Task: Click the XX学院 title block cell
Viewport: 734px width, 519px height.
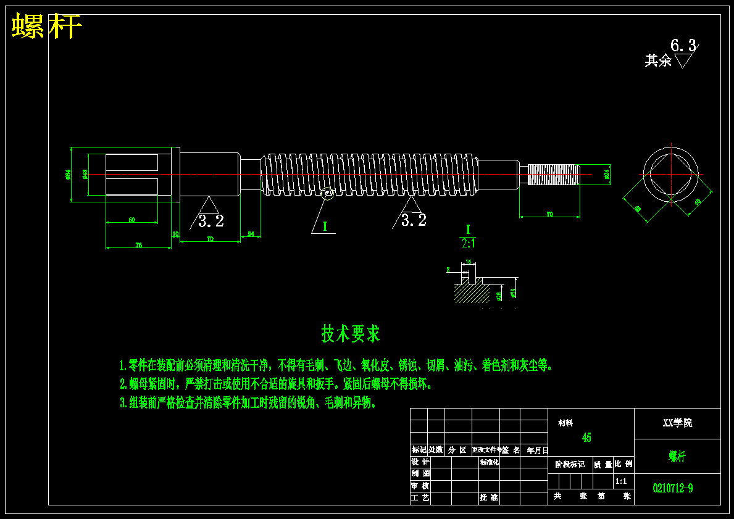Action: click(677, 423)
